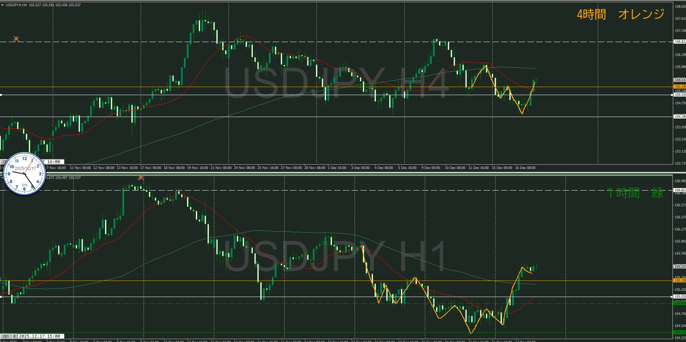Click the pencil marker icon in upper H4 chart
Screen dimensions: 686x342
[x=16, y=39]
